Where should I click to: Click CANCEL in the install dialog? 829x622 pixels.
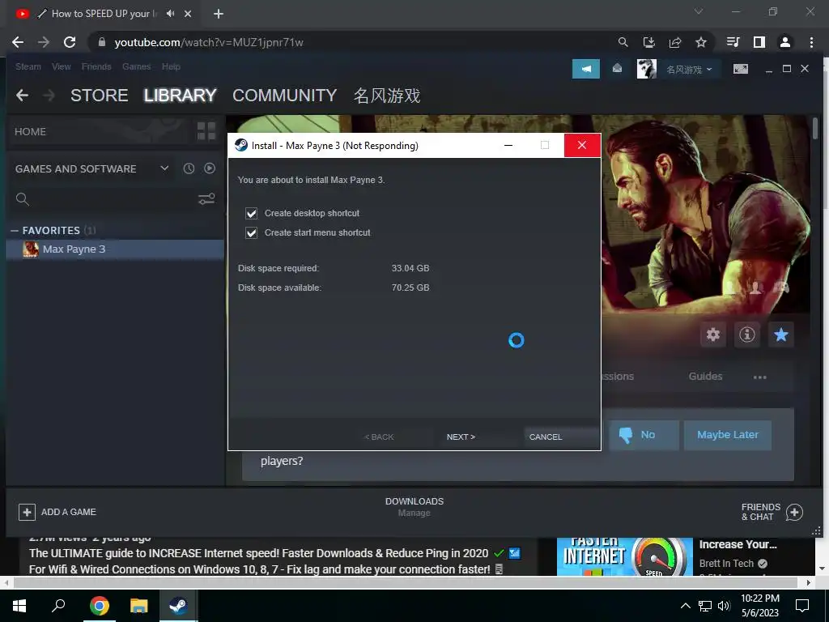click(546, 437)
